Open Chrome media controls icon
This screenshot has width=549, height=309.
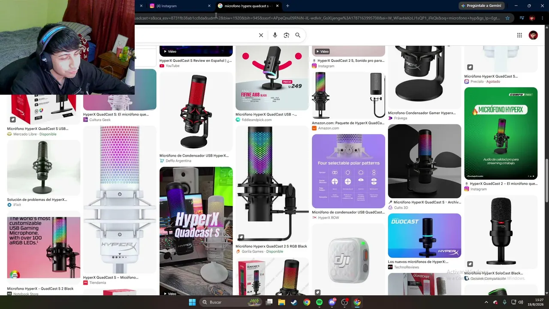[522, 18]
